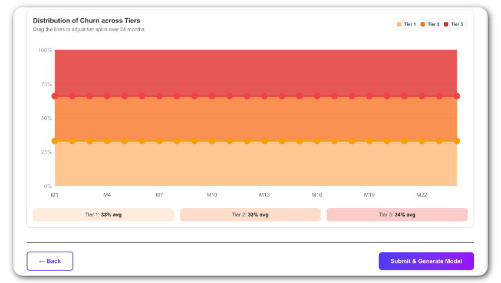Click the last orange point on the right

coord(457,141)
